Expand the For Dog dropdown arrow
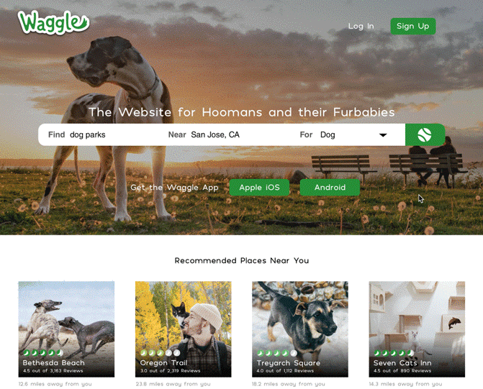 tap(383, 135)
